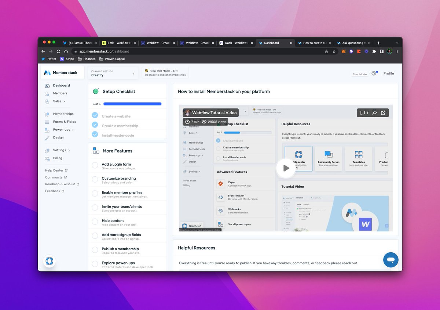The image size is (440, 310).
Task: Open the Profile link
Action: click(389, 73)
